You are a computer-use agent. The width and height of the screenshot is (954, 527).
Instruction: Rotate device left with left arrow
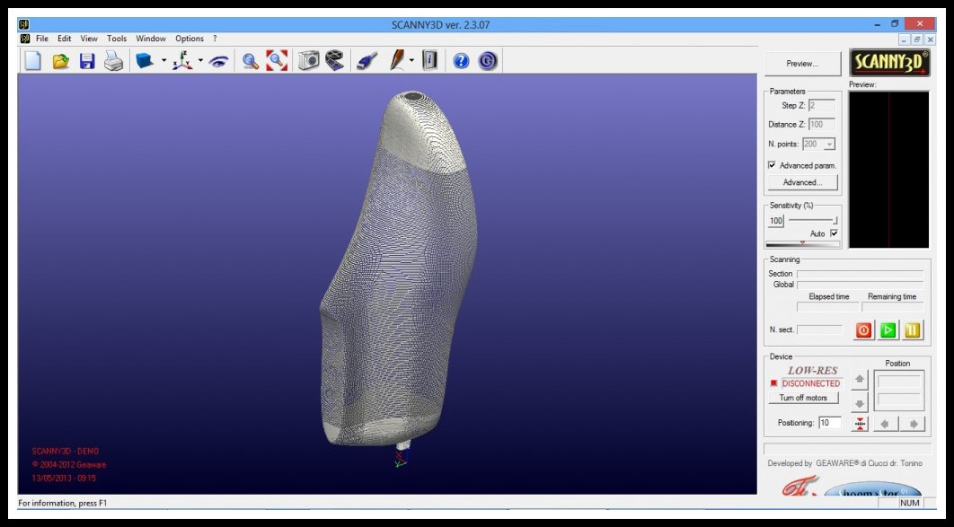[885, 424]
